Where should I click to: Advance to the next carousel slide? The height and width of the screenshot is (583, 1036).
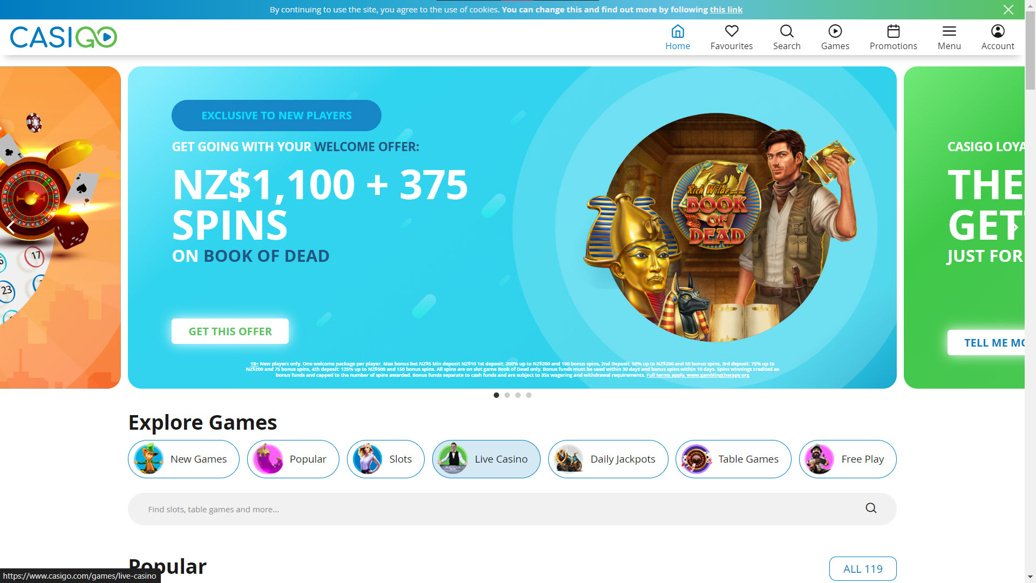tap(1015, 227)
